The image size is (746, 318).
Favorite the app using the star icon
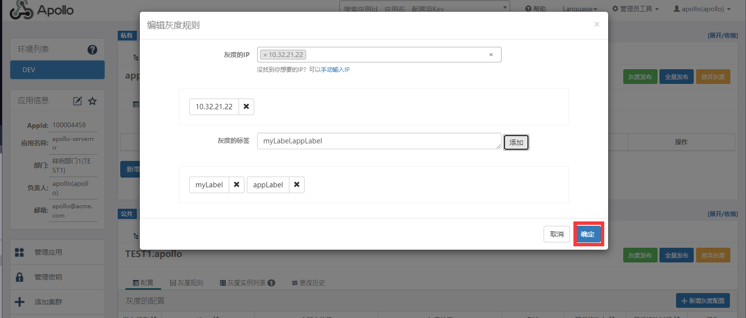pos(93,100)
